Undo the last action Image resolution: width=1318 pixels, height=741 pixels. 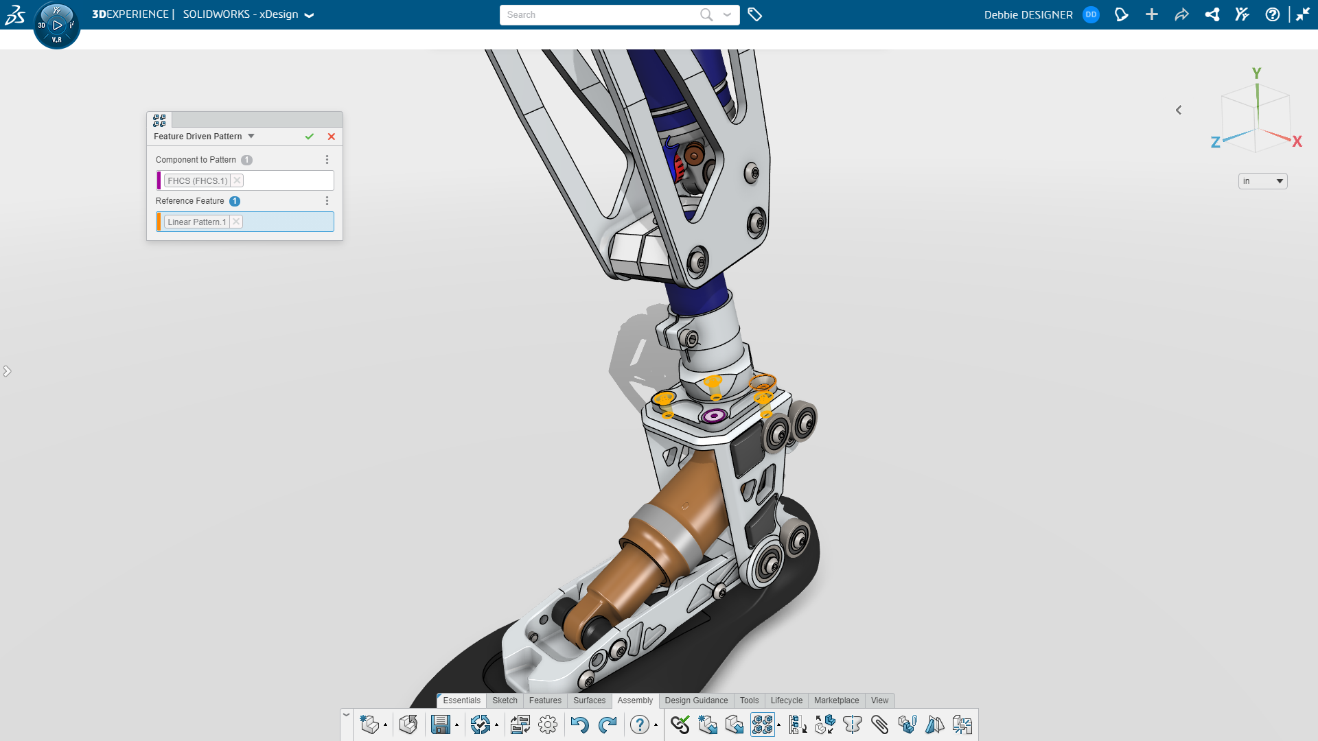[580, 725]
